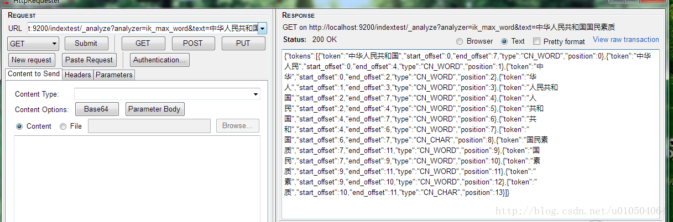673x222 pixels.
Task: Click the '200 OK' status text
Action: pyautogui.click(x=324, y=40)
